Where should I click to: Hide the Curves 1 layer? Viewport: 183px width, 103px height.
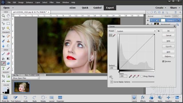click(148, 20)
